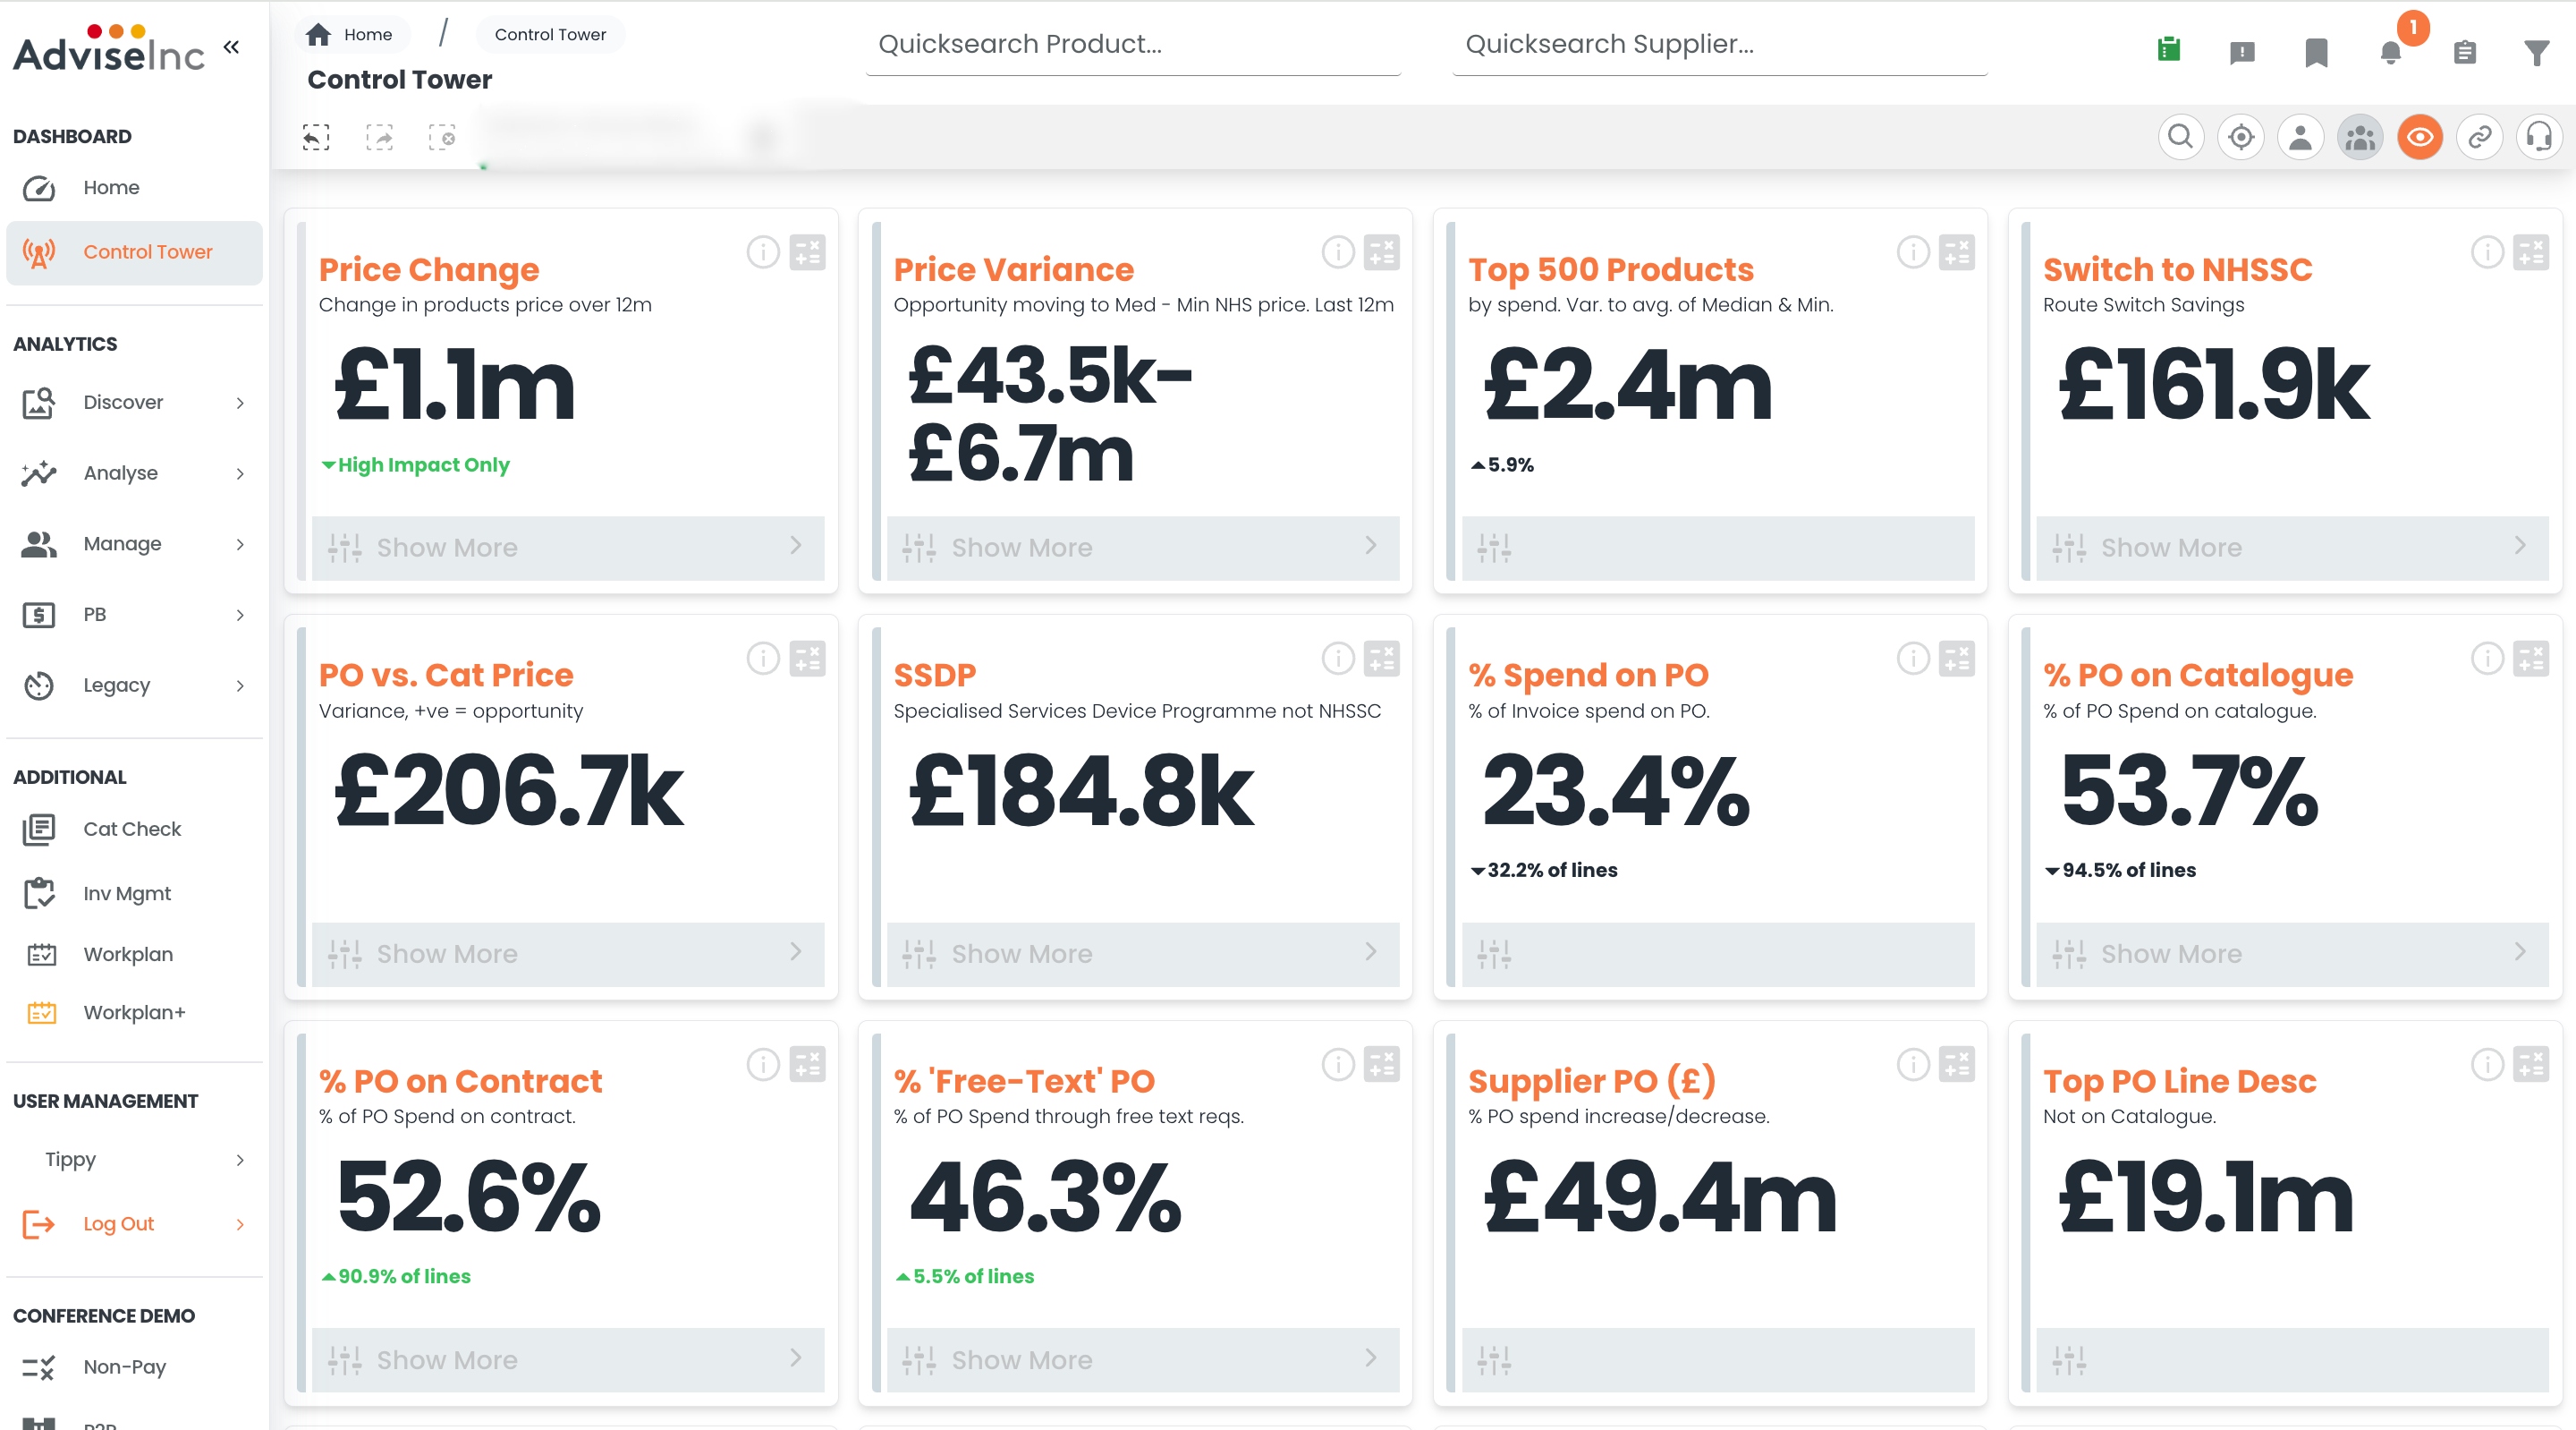Toggle the orange eye visibility button
The image size is (2576, 1430).
(x=2419, y=137)
